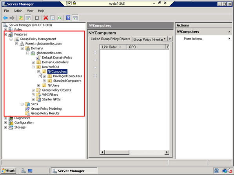Screen dimensions: 234x175
Task: Open the Action menu
Action: tap(18, 11)
